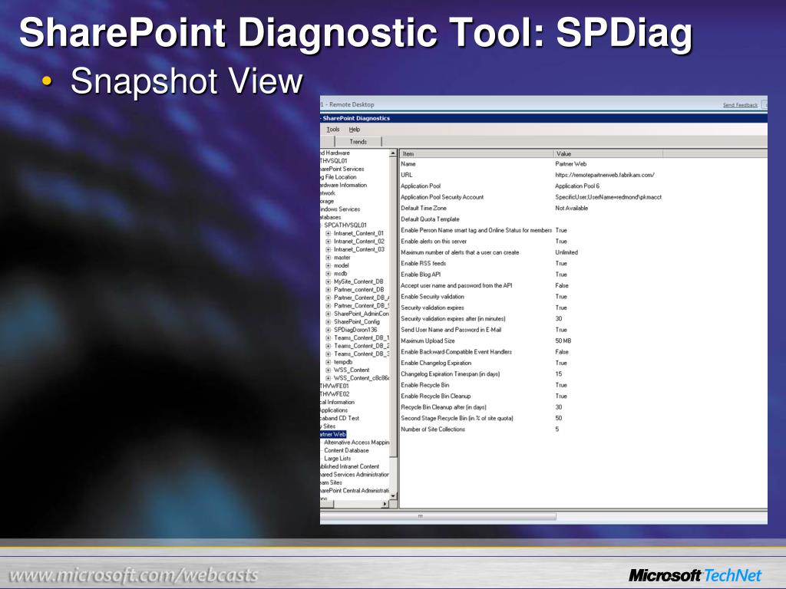Click the Unlimited alerts value
Screen dimensions: 786x589
[x=566, y=252]
